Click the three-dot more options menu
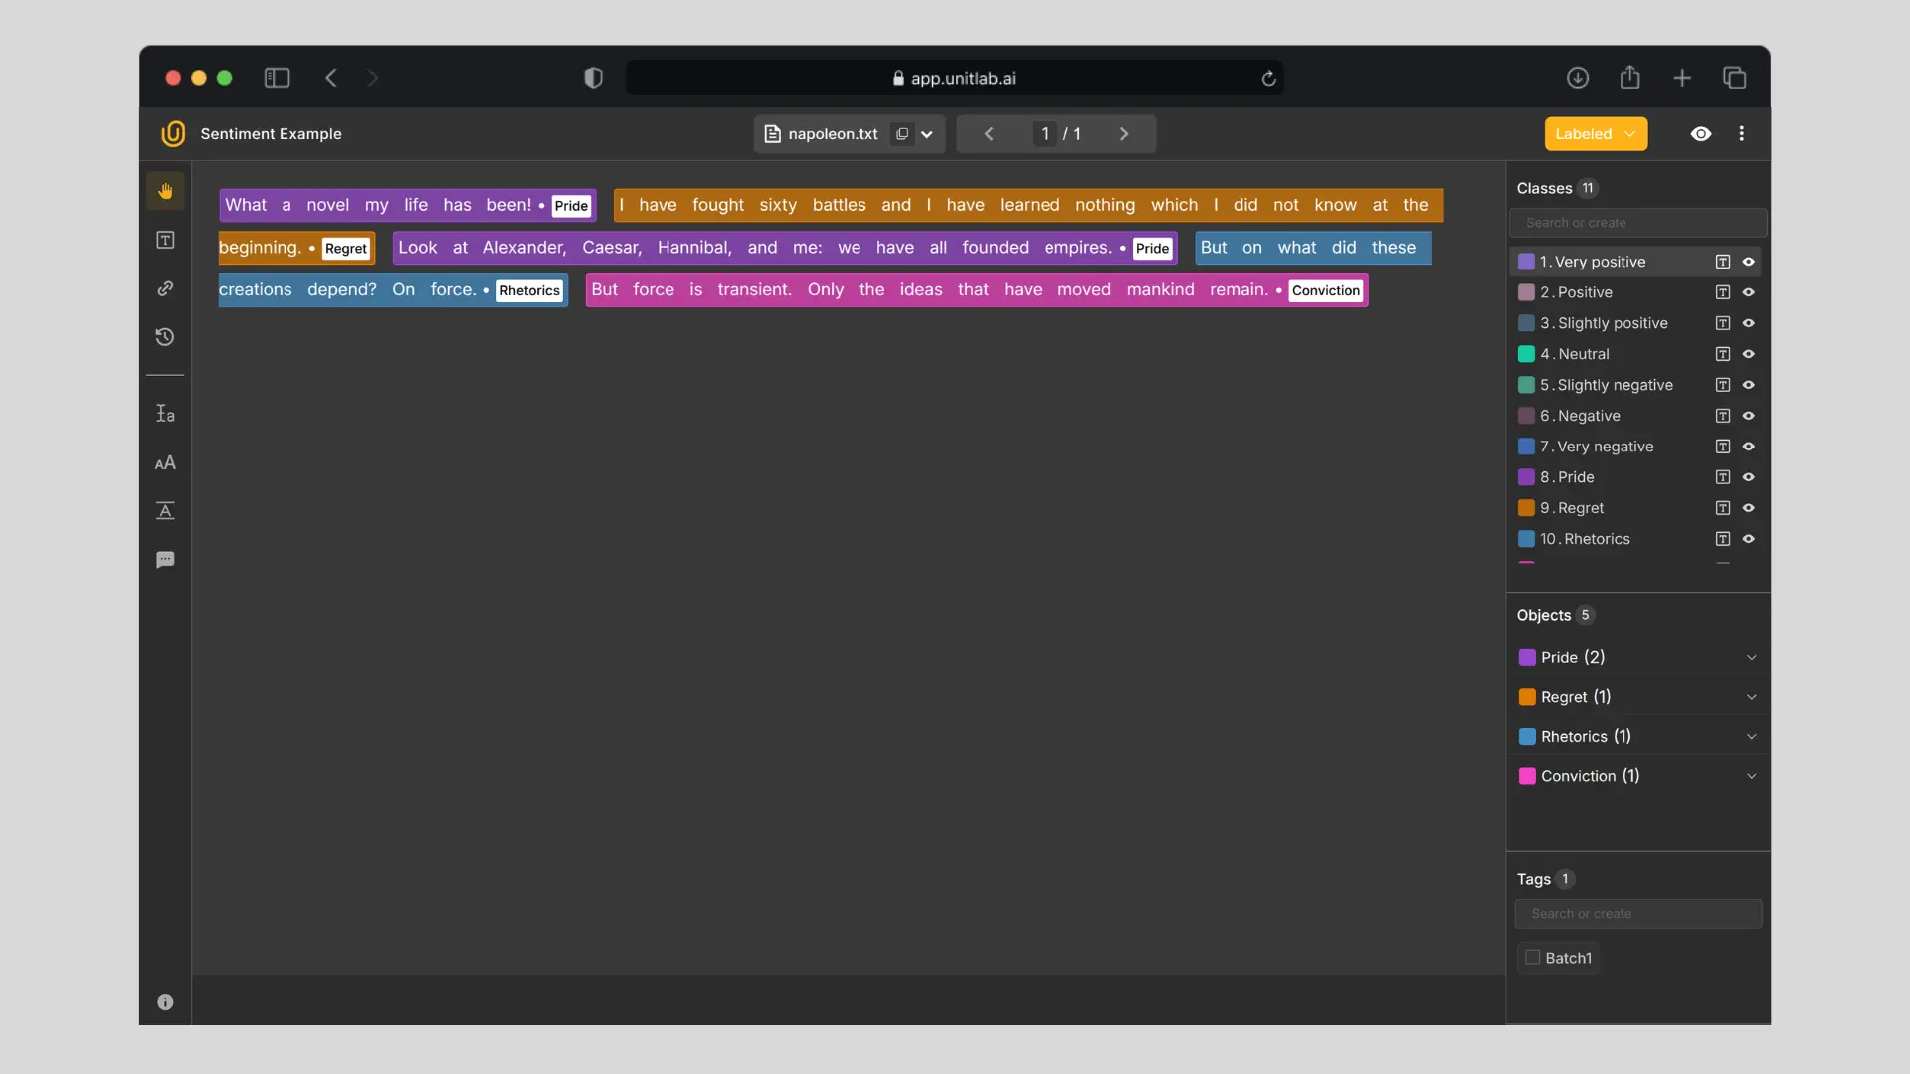The height and width of the screenshot is (1074, 1910). click(x=1741, y=133)
